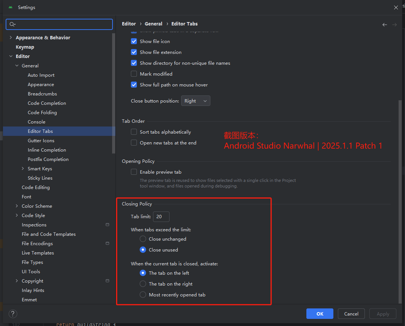Check Open new tabs at the end
The image size is (405, 326).
click(x=134, y=143)
